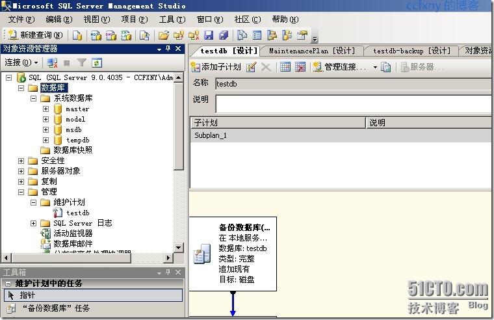
Task: Click the Stop icon in Object Explorer
Action: (67, 63)
